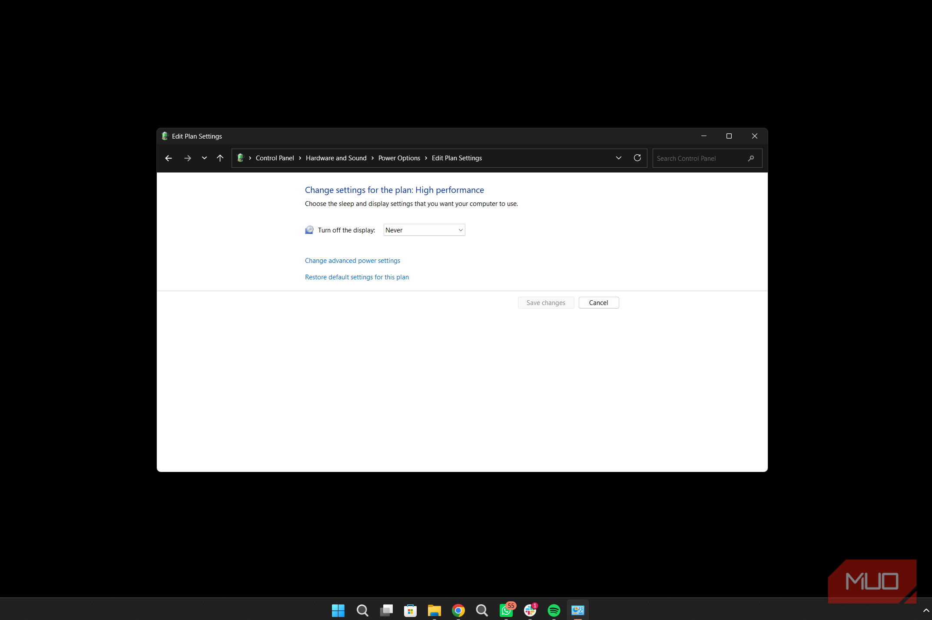This screenshot has width=932, height=620.
Task: Open Hardware and Sound breadcrumb
Action: pos(336,158)
